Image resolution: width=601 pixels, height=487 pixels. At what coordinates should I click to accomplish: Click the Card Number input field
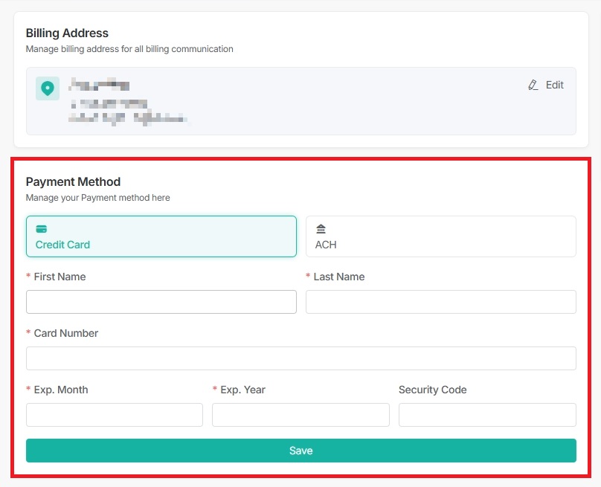(300, 358)
